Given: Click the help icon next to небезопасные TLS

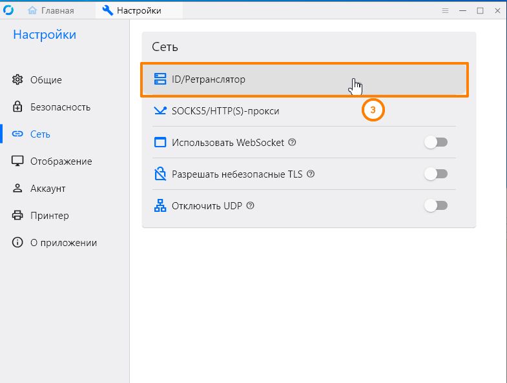Looking at the screenshot, I should [x=311, y=174].
